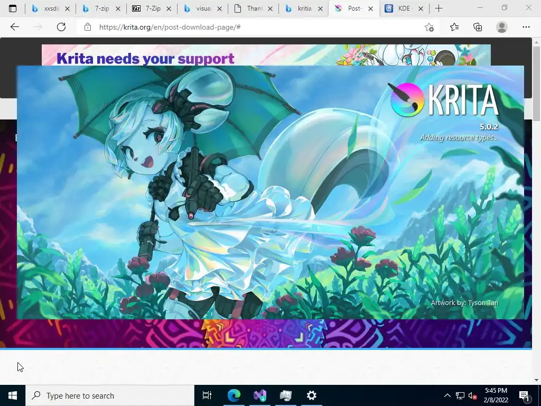This screenshot has width=541, height=406.
Task: Open the tab actions menu icon
Action: click(x=13, y=8)
